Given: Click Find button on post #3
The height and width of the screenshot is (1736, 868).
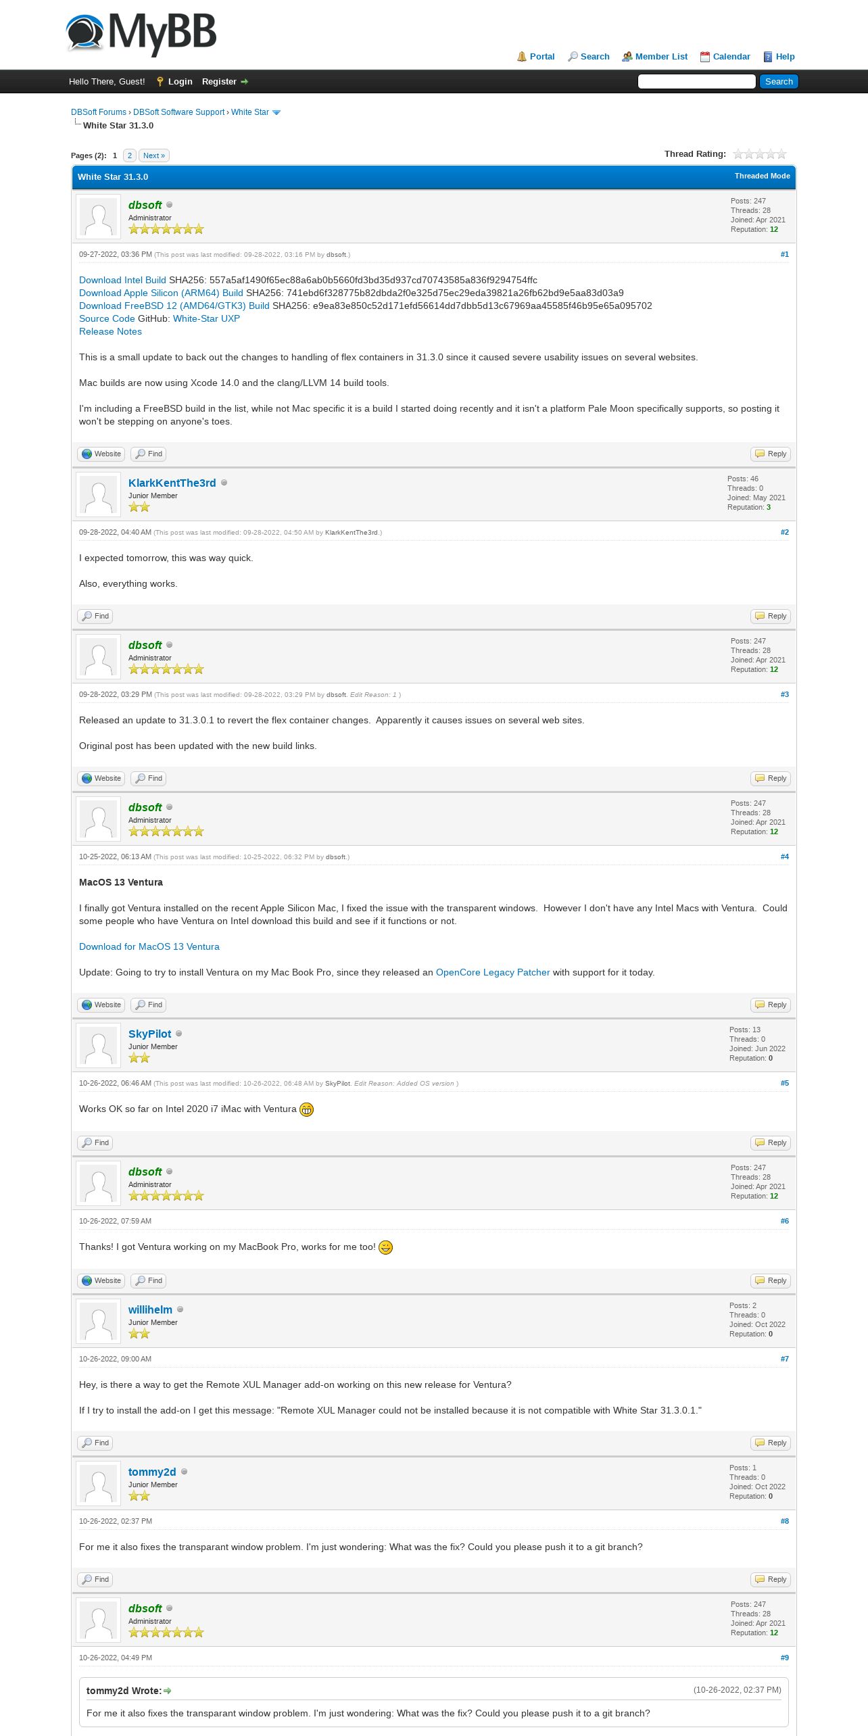Looking at the screenshot, I should [x=149, y=779].
